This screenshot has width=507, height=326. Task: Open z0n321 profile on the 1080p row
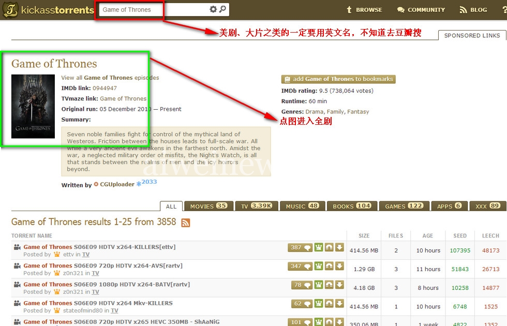click(x=73, y=292)
